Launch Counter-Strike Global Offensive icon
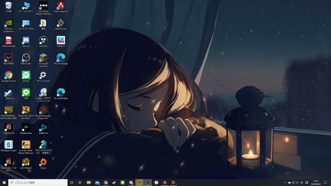Image resolution: width=331 pixels, height=186 pixels. [x=26, y=147]
